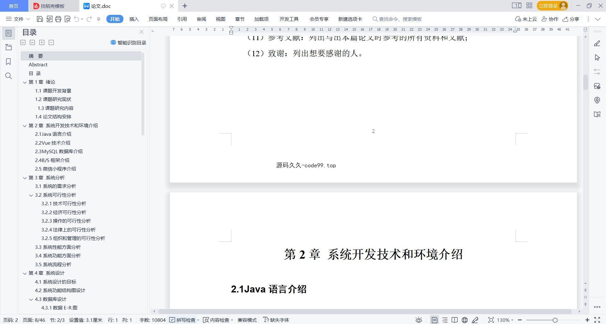Screen dimensions: 606x324
Task: Open the 审阅 ribbon tab
Action: point(201,19)
